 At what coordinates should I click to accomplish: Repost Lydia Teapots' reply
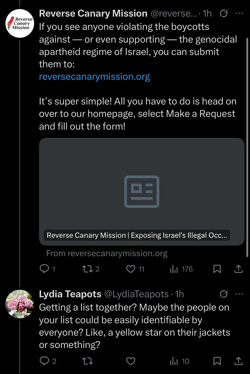(88, 361)
